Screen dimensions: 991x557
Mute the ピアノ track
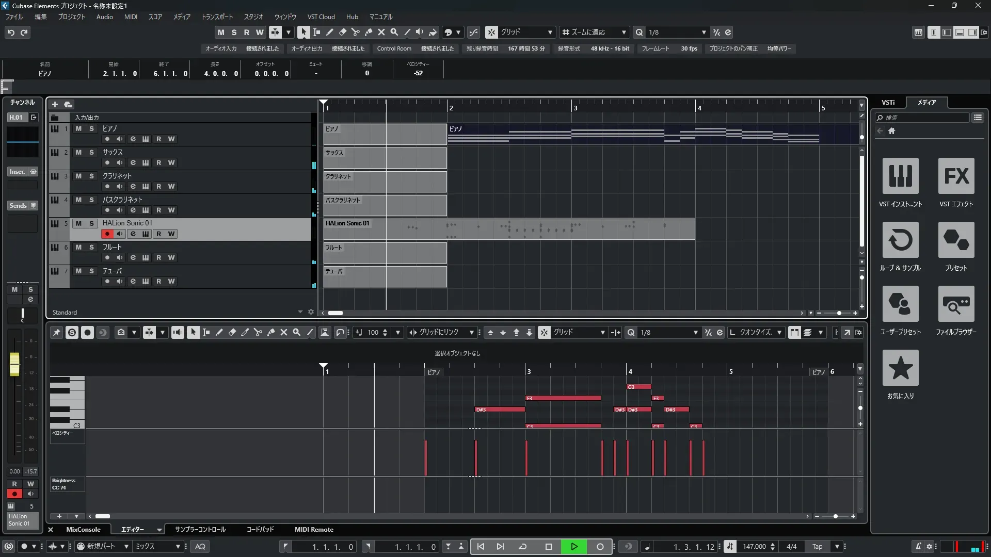coord(78,128)
